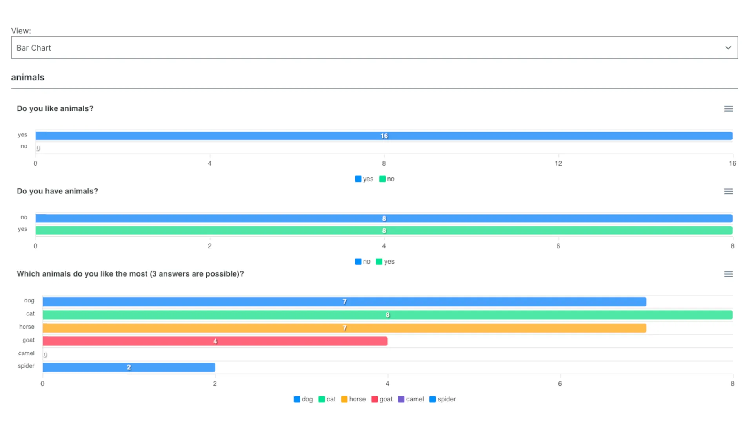This screenshot has width=753, height=423.
Task: Click the blue 'dog' bar showing value 7
Action: click(x=344, y=302)
